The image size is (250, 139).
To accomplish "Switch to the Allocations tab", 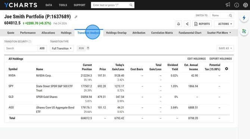I will 48,33.
